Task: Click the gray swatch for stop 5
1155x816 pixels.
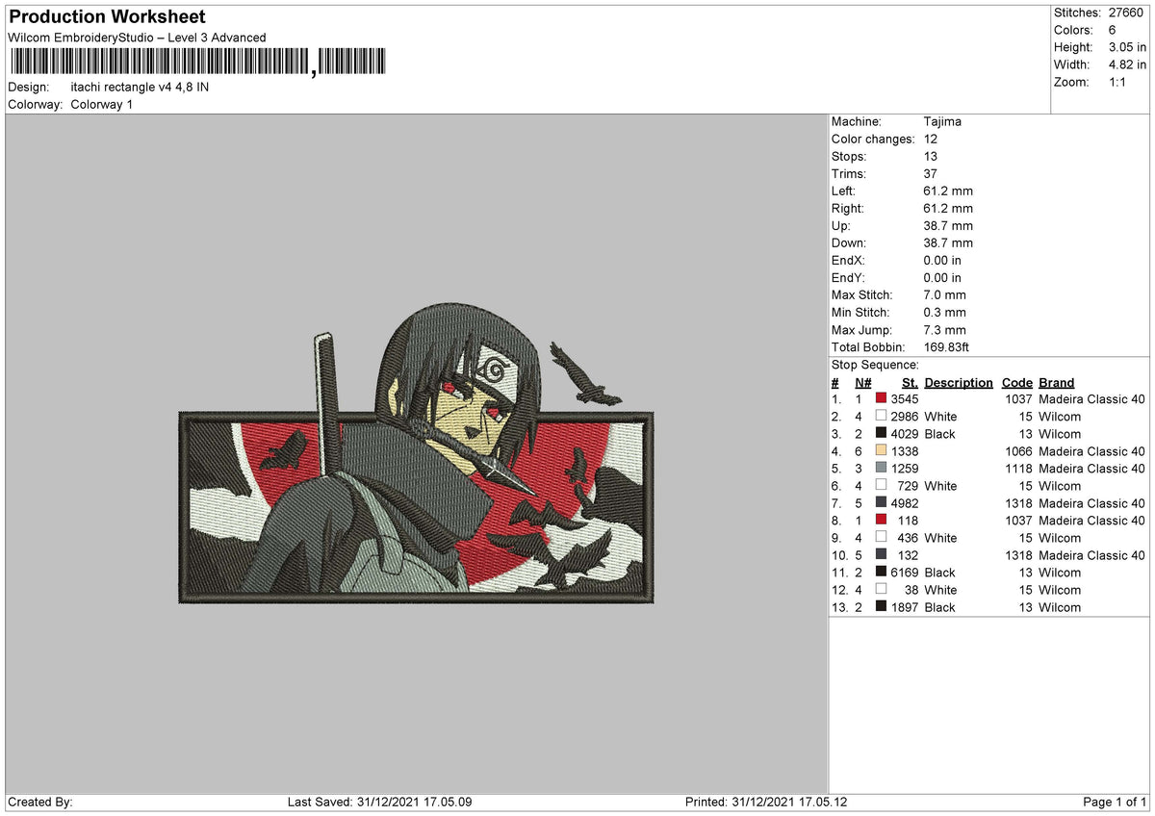Action: [x=882, y=469]
